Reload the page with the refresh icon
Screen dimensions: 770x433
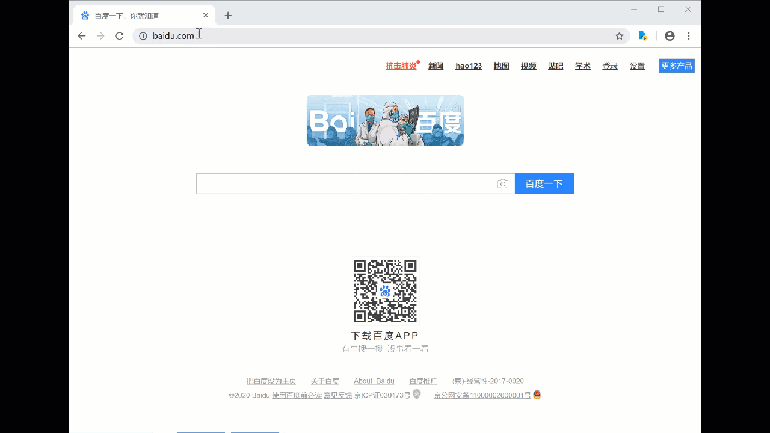(120, 36)
